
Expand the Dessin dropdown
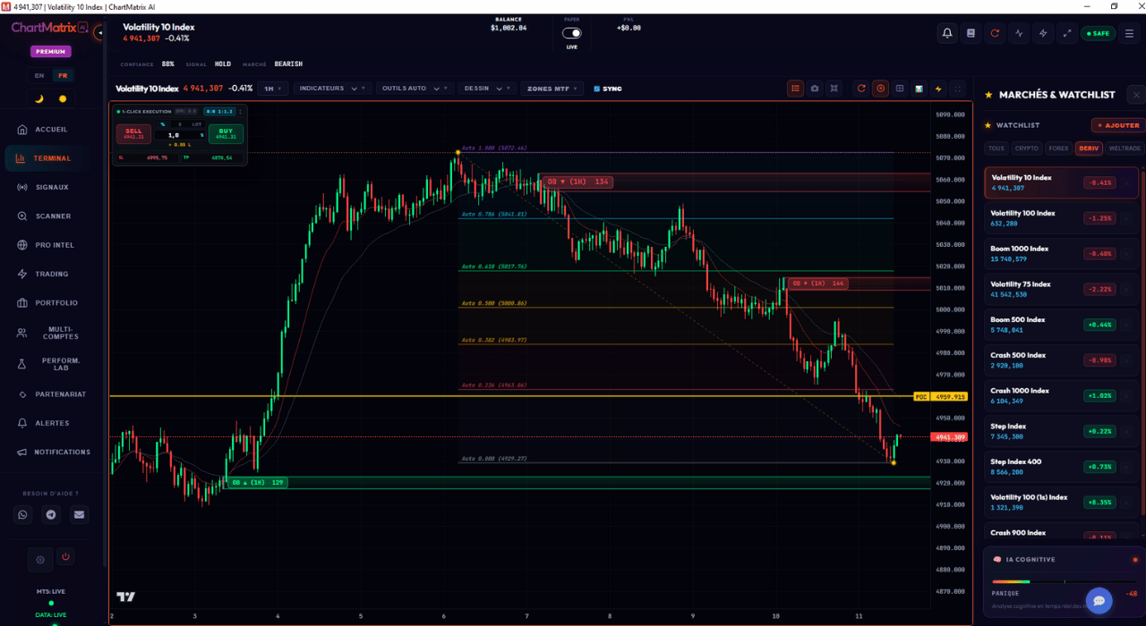tap(487, 89)
